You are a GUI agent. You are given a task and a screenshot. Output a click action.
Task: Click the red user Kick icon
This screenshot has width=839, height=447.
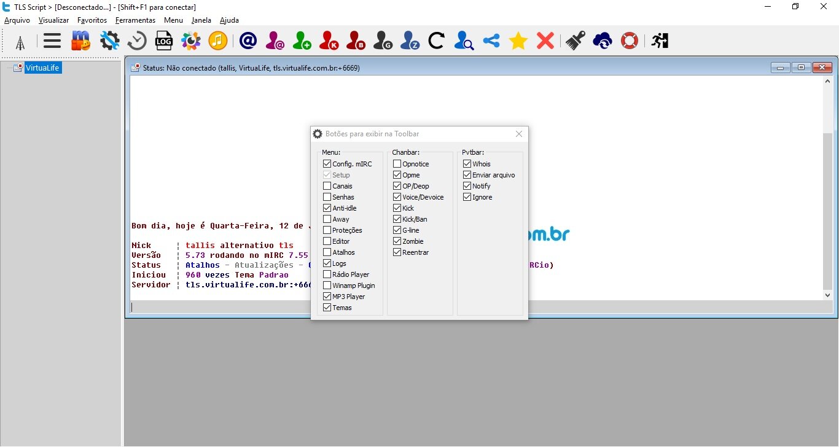coord(329,41)
